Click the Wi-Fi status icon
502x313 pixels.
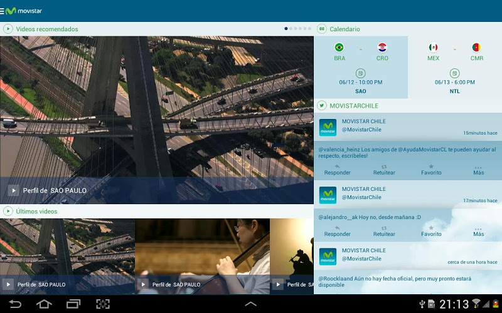[x=476, y=304]
